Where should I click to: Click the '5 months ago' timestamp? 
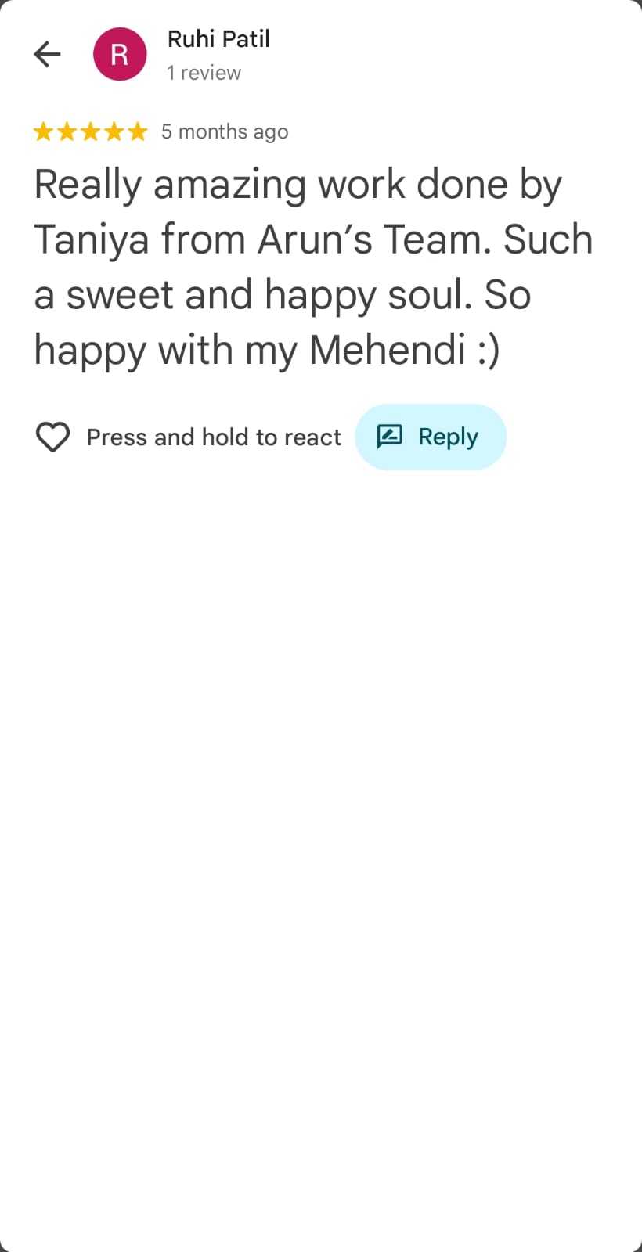tap(225, 131)
